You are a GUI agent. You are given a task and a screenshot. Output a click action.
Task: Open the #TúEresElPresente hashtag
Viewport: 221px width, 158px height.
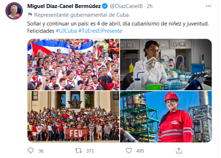click(x=100, y=31)
